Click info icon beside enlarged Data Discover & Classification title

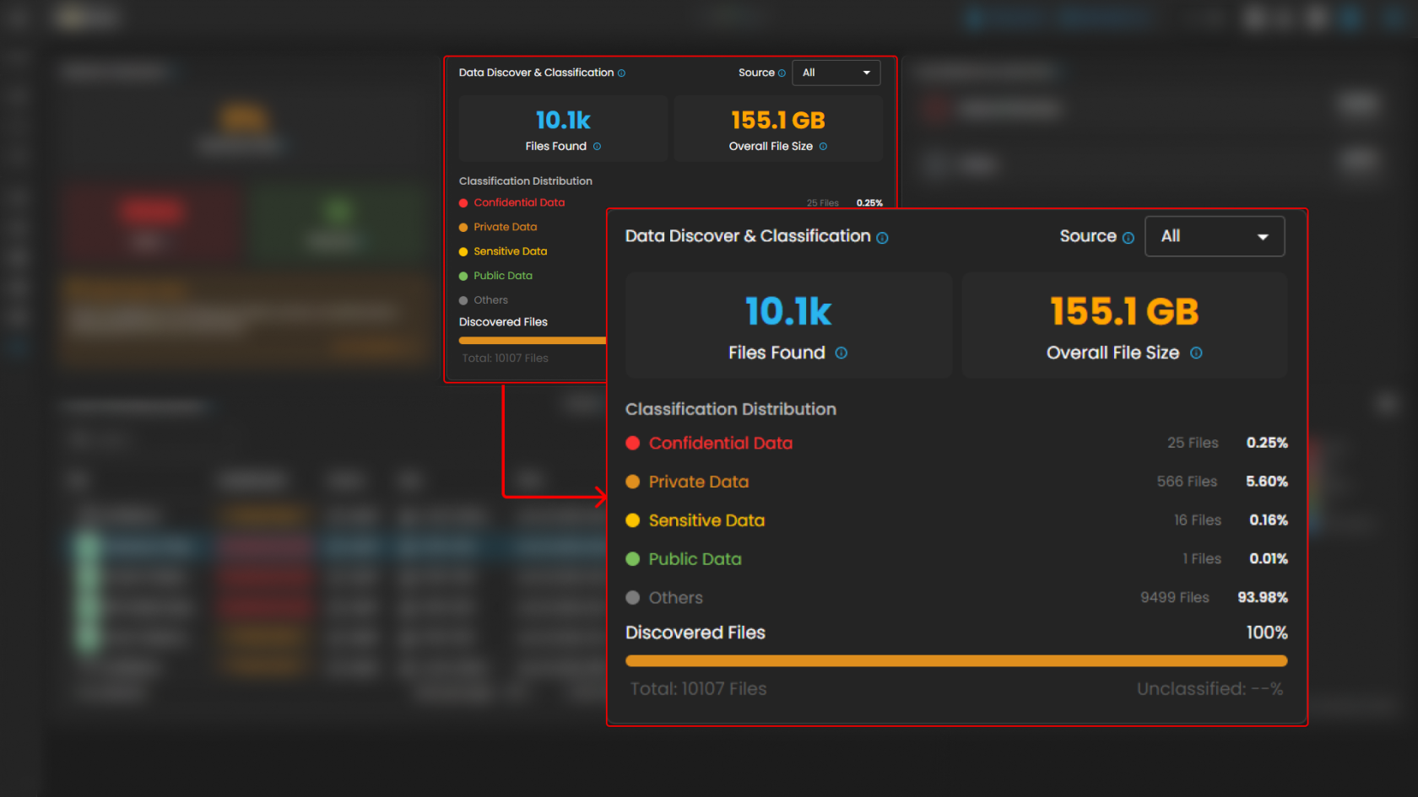click(882, 238)
